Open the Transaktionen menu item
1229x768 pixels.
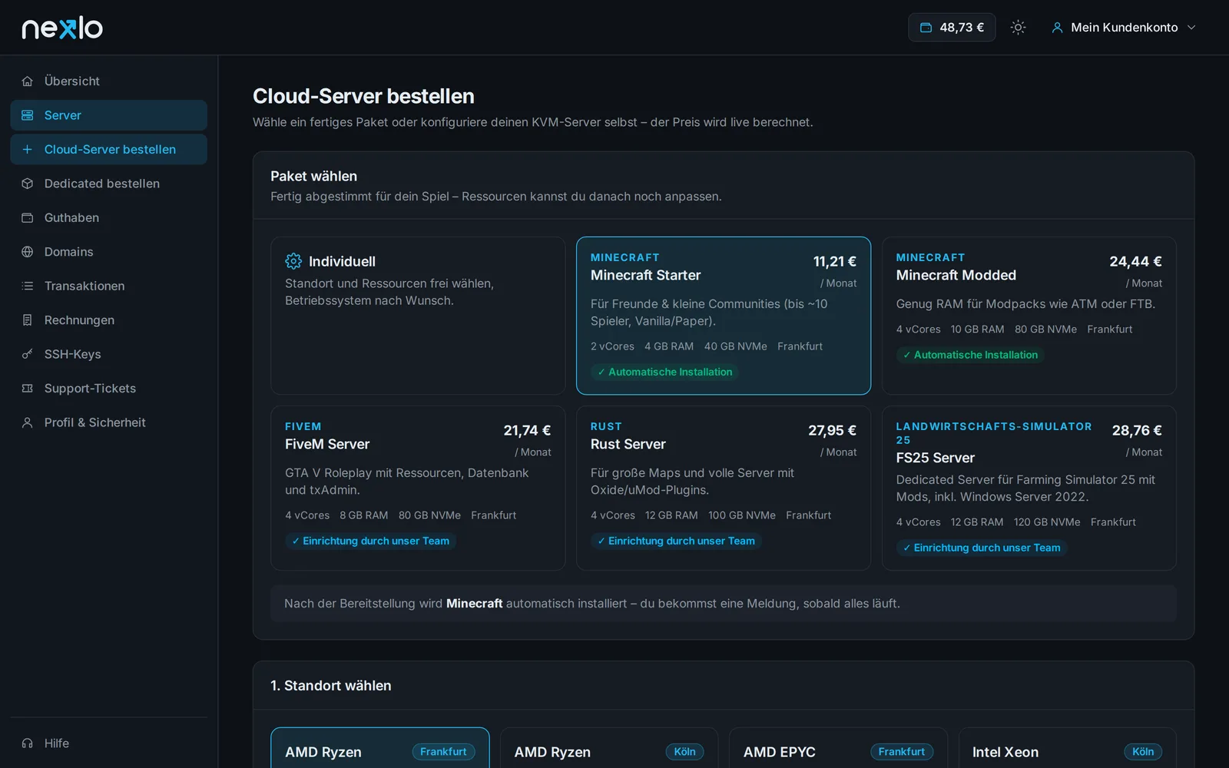pyautogui.click(x=109, y=286)
